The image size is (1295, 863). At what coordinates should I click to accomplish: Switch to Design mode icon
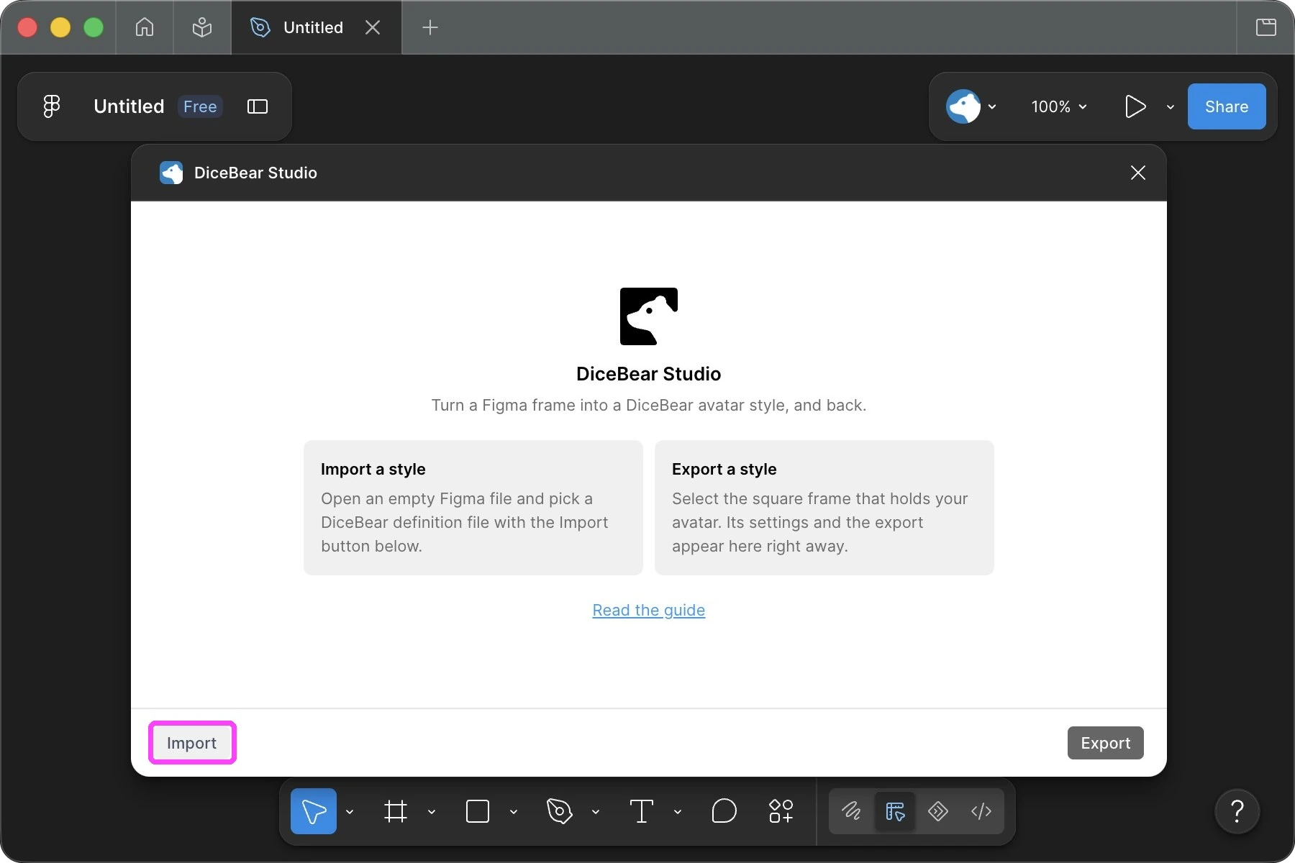point(895,811)
